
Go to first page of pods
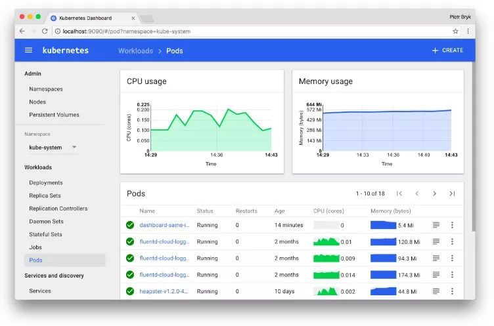[x=399, y=194]
